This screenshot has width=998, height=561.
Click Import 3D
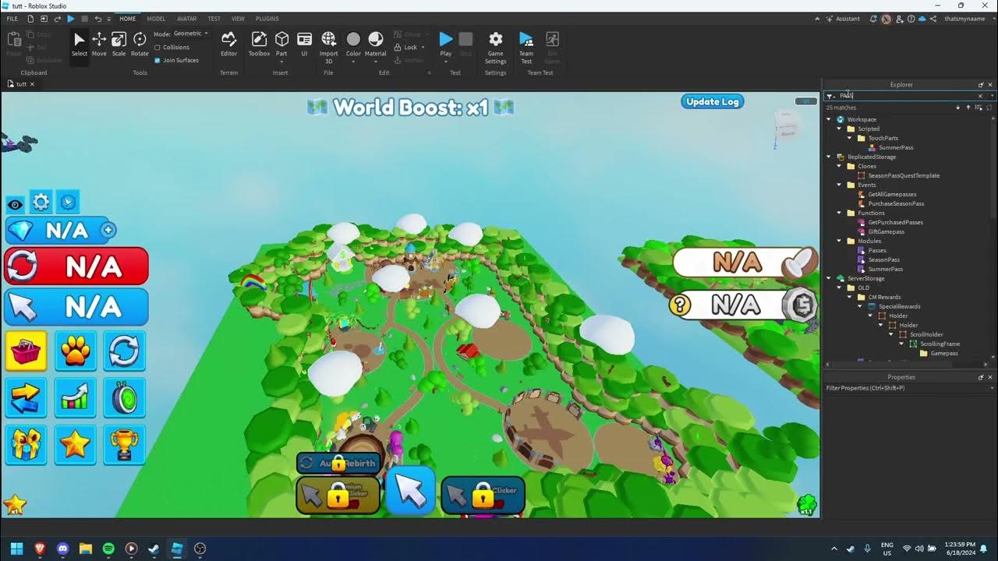coord(329,47)
